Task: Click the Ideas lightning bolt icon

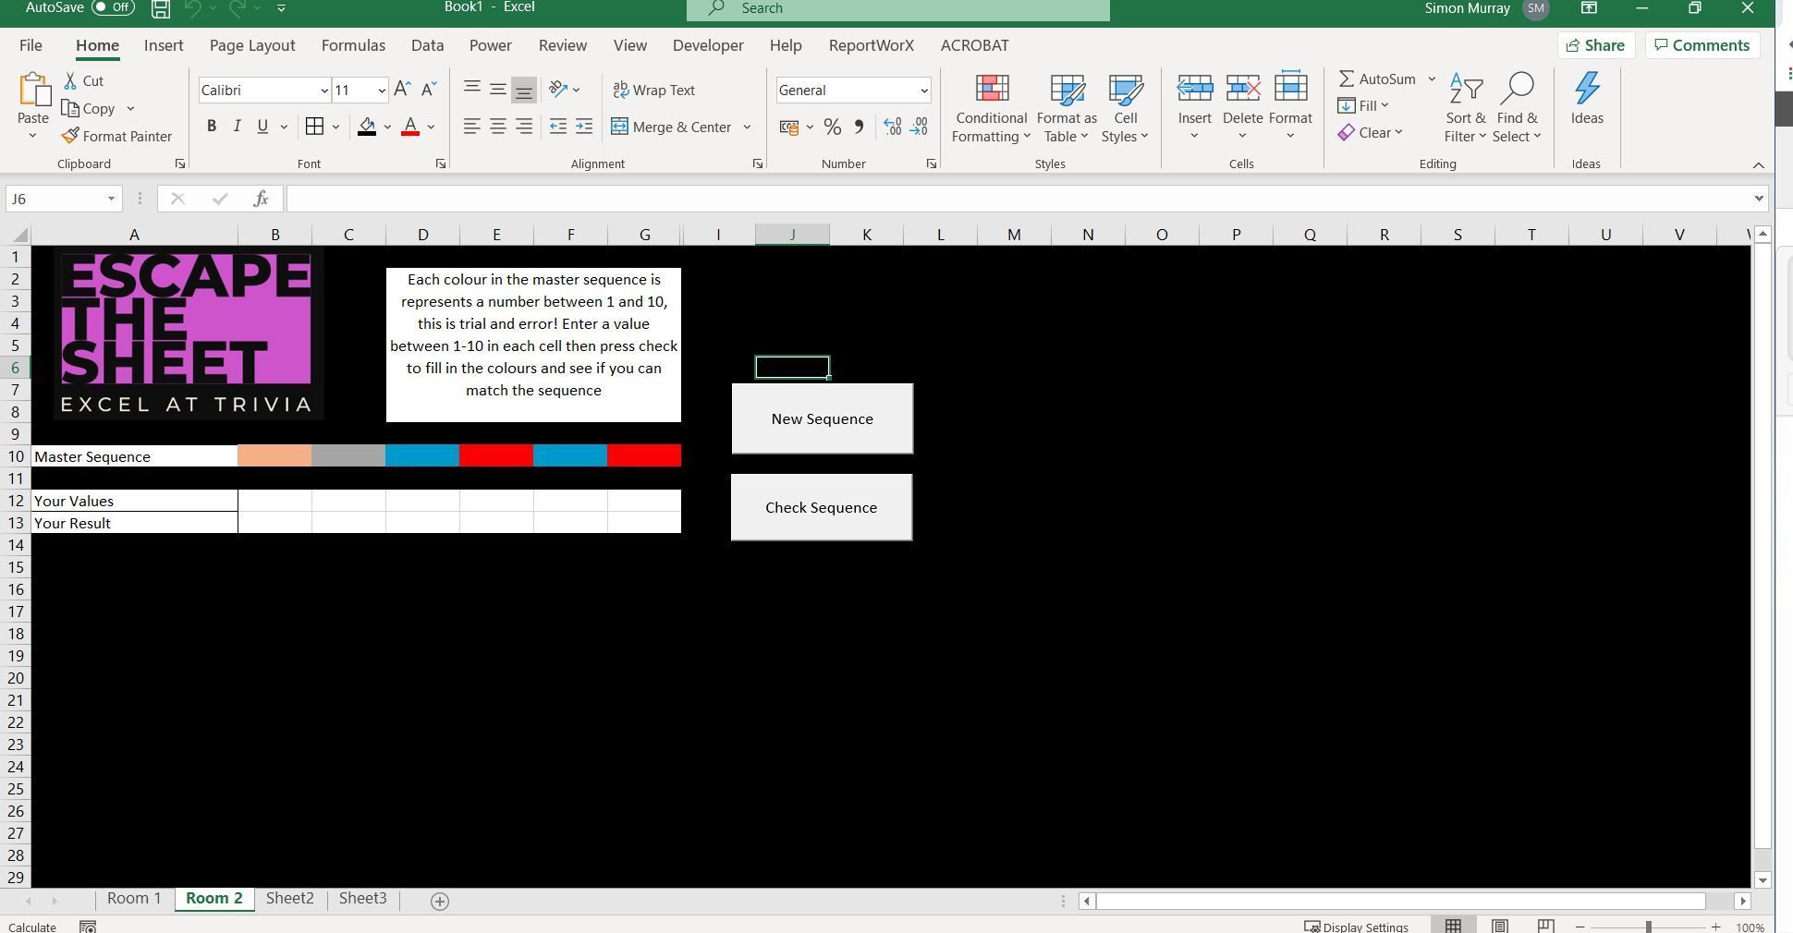Action: [1588, 89]
